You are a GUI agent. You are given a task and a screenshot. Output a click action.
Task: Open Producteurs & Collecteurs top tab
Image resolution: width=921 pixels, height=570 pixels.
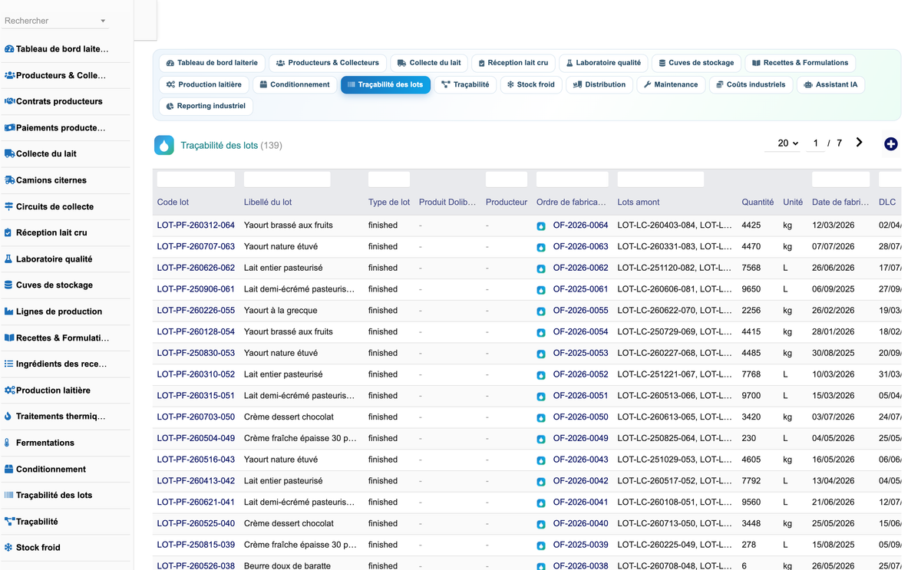point(328,63)
